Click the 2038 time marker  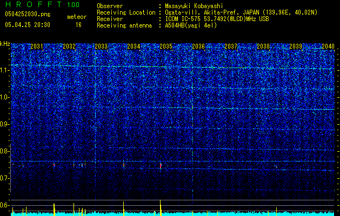(263, 46)
